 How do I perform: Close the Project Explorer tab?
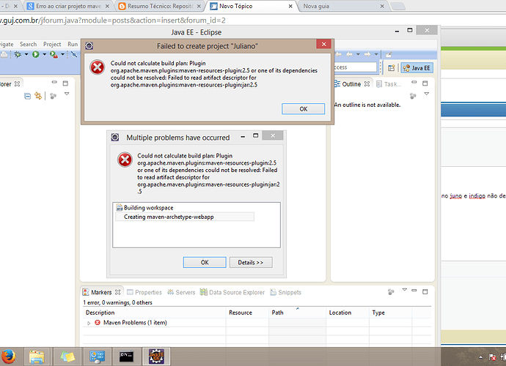click(x=18, y=83)
